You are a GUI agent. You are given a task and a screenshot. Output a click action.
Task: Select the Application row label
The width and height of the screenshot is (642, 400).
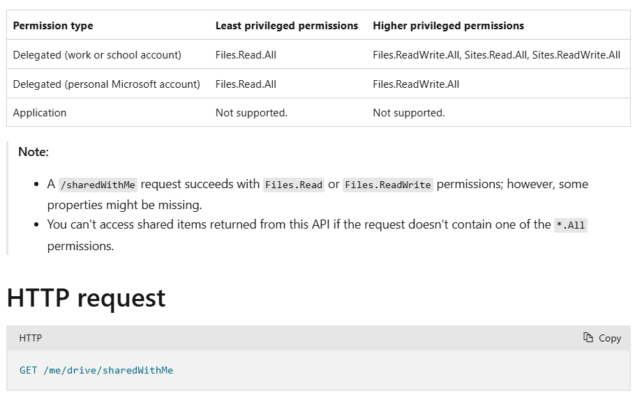pos(40,113)
